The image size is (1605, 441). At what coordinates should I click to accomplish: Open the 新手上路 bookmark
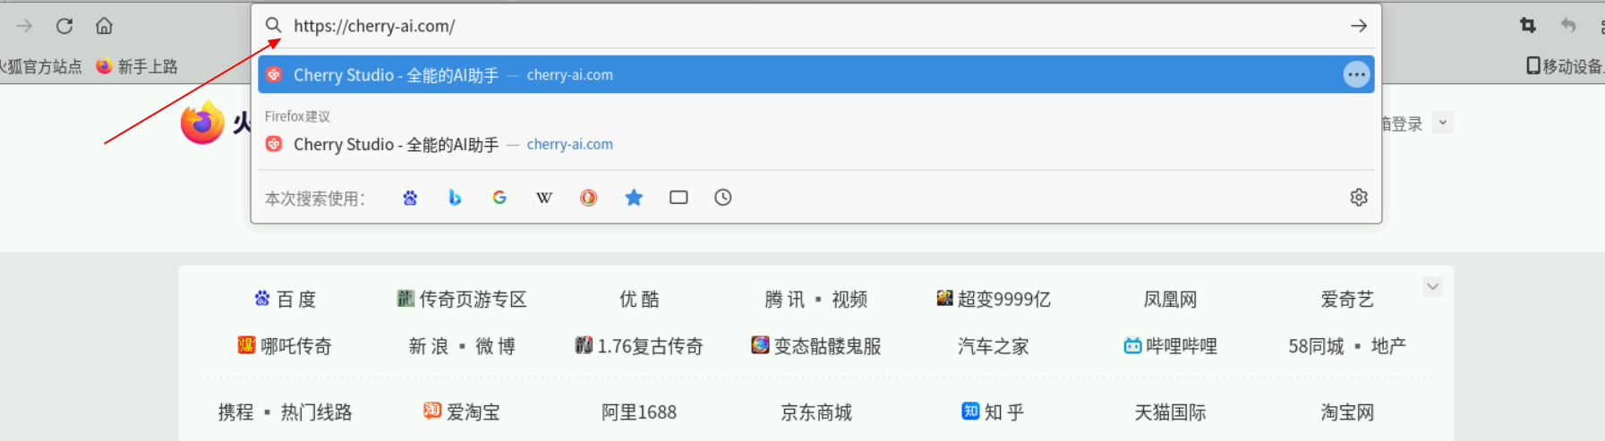pyautogui.click(x=137, y=66)
